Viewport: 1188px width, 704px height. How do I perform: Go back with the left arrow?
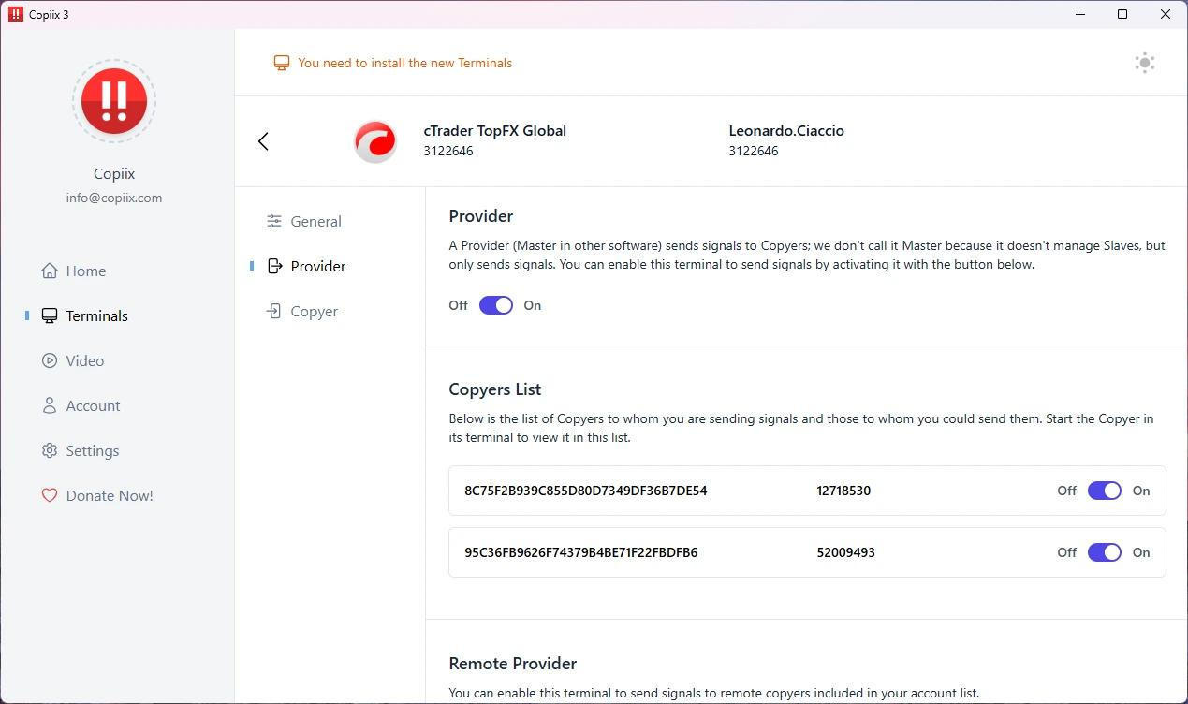point(263,141)
